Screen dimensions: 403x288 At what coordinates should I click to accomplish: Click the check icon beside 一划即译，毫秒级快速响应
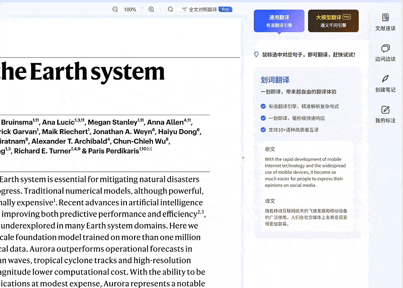pyautogui.click(x=263, y=118)
